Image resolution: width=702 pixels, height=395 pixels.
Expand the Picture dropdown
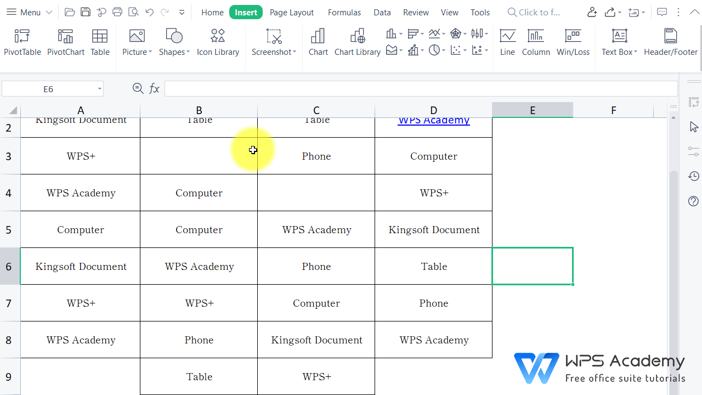150,52
